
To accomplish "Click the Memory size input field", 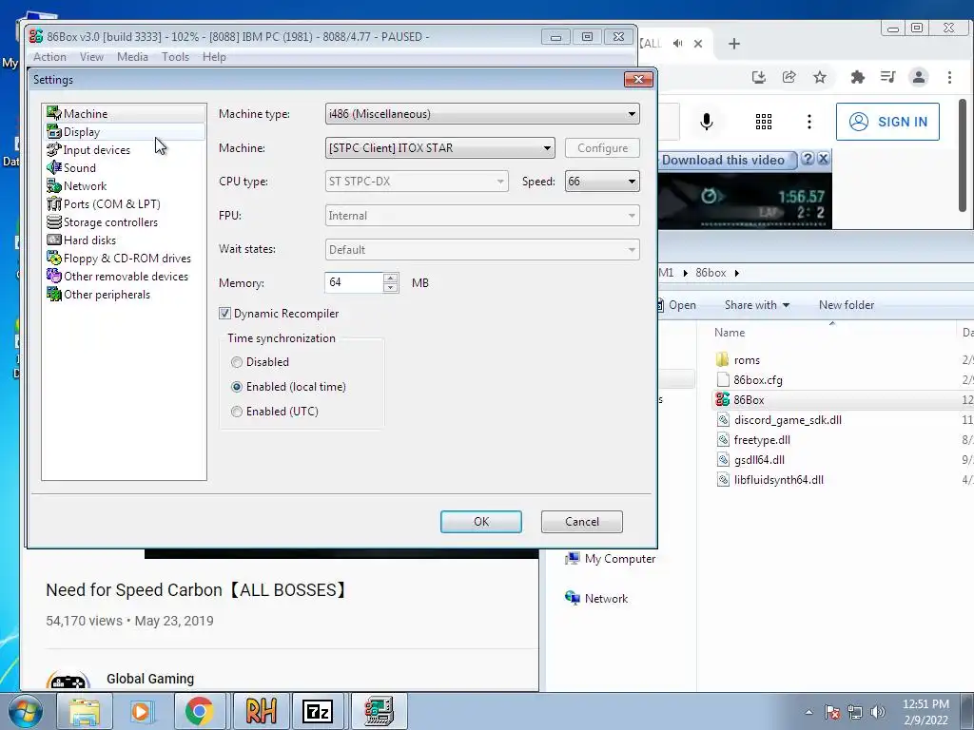I will (x=354, y=282).
